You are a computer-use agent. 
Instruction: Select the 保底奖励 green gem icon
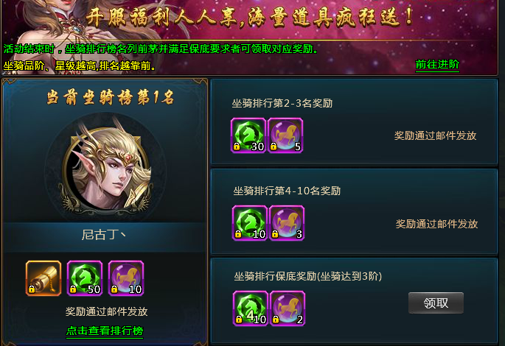click(x=251, y=308)
